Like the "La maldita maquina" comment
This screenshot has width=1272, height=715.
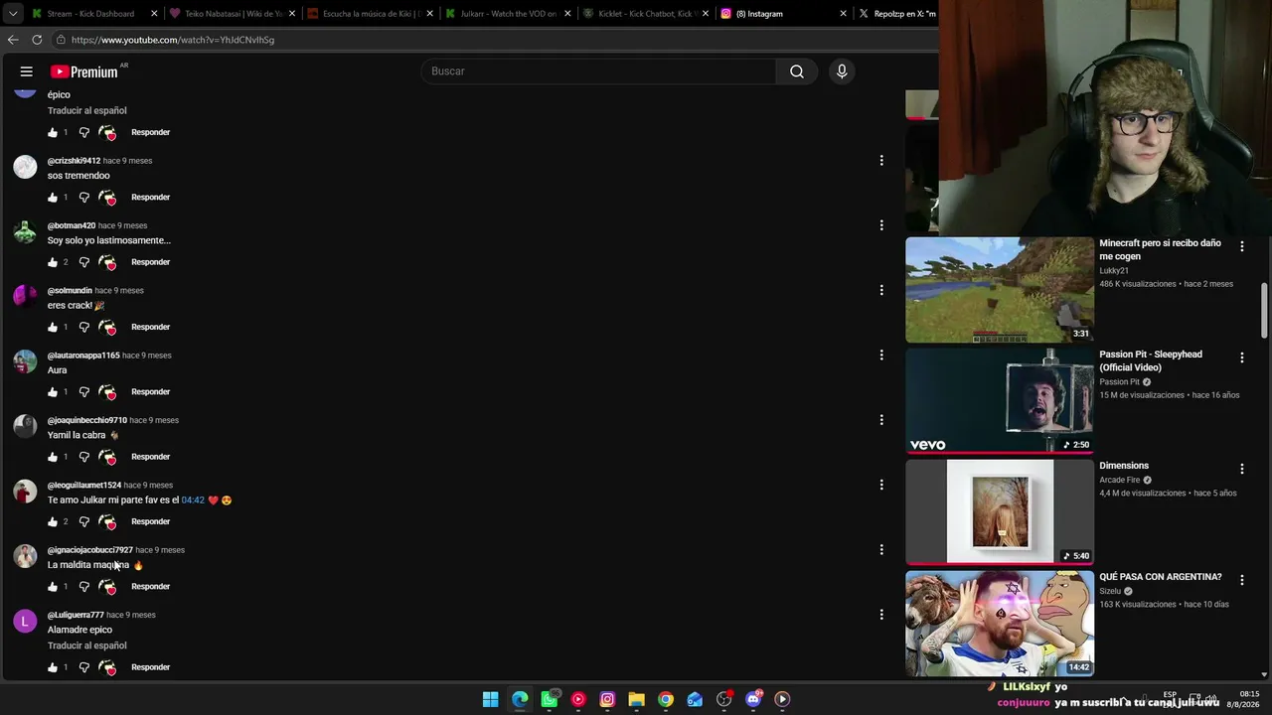53,587
